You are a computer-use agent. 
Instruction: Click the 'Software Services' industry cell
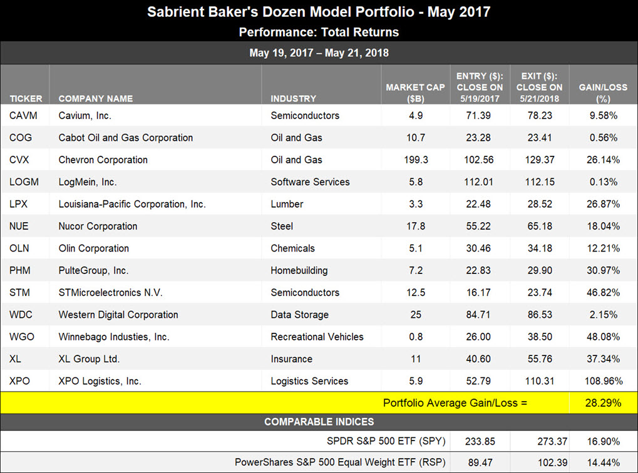point(310,182)
